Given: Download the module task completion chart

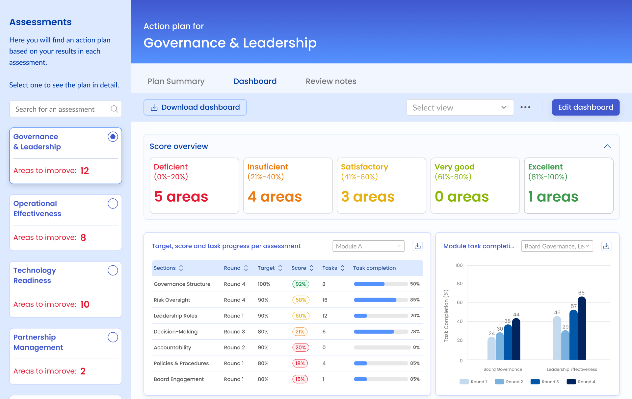Looking at the screenshot, I should 606,246.
